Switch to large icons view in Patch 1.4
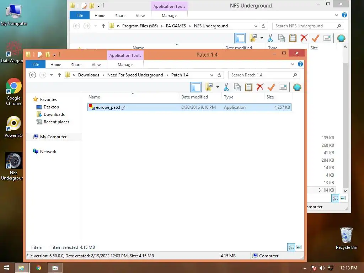Image resolution: width=364 pixels, height=273 pixels. (299, 247)
